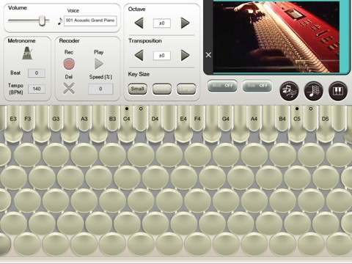
Task: Click the Volume slider handle
Action: (43, 21)
